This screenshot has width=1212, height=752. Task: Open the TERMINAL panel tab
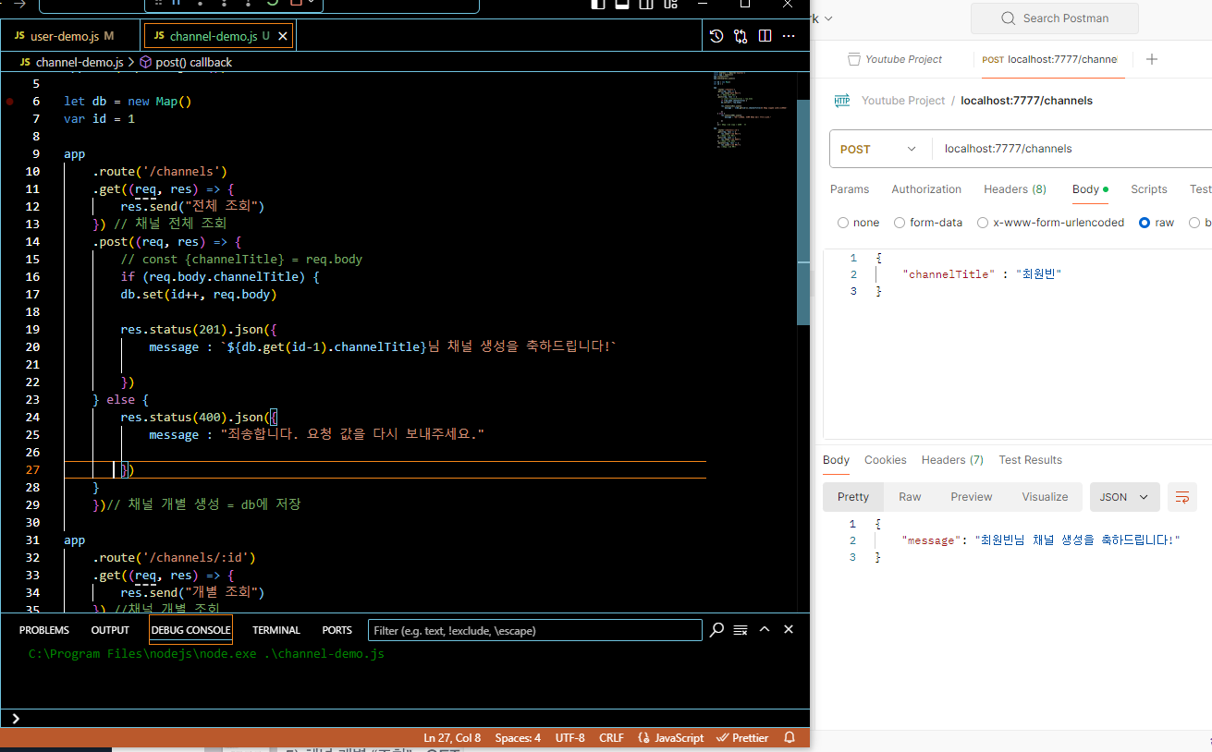pyautogui.click(x=276, y=630)
